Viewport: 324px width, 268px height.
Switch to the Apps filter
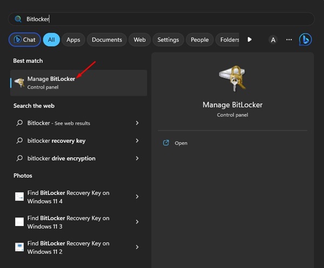coord(73,39)
